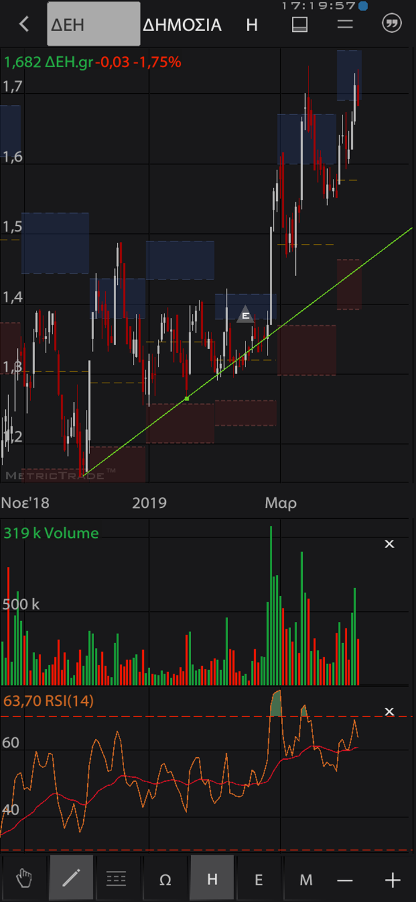Tap the back arrow at top left
This screenshot has height=902, width=416.
coord(24,24)
